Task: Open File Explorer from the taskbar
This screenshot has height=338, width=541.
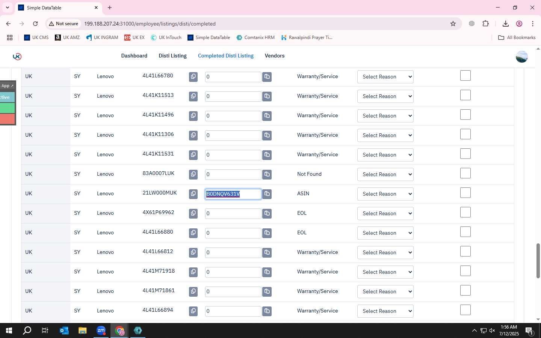Action: pos(83,330)
